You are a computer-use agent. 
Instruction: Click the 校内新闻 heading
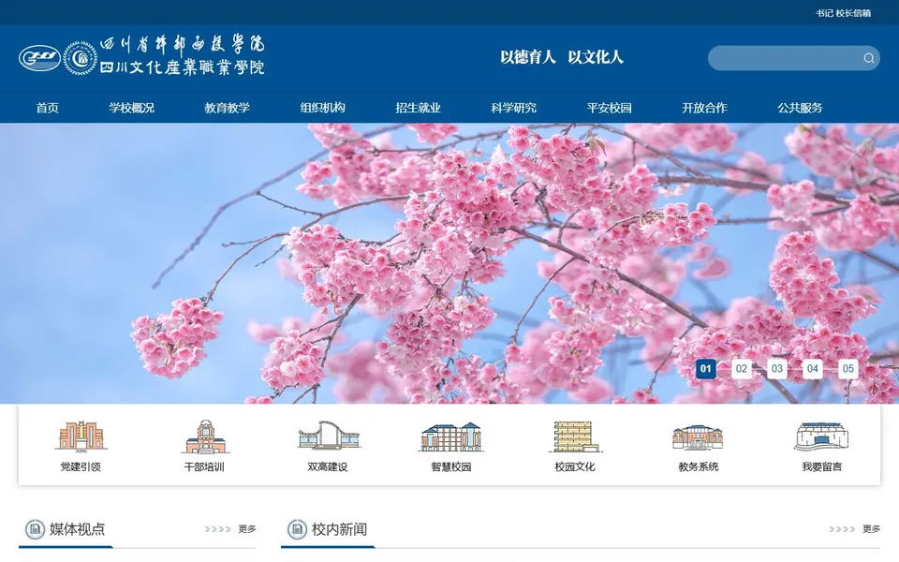(x=339, y=528)
